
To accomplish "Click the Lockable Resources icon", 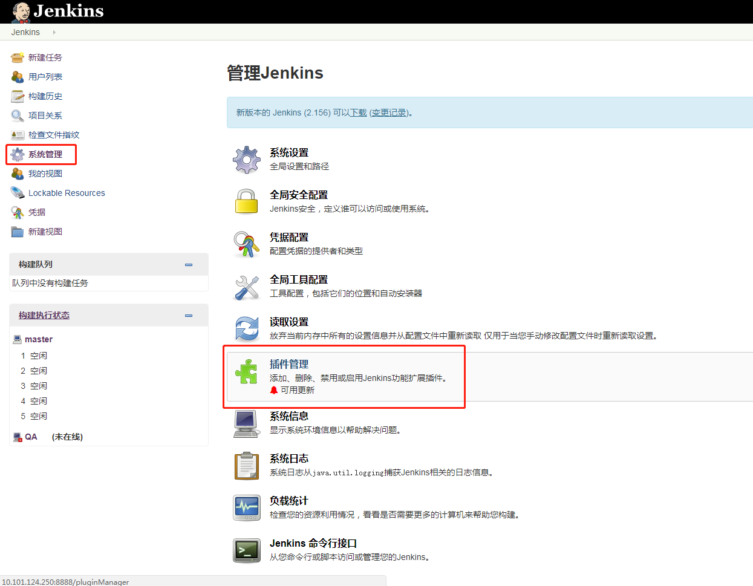I will [18, 193].
